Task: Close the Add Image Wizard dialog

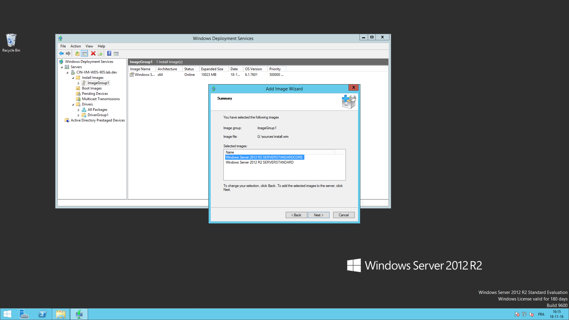Action: (x=354, y=87)
